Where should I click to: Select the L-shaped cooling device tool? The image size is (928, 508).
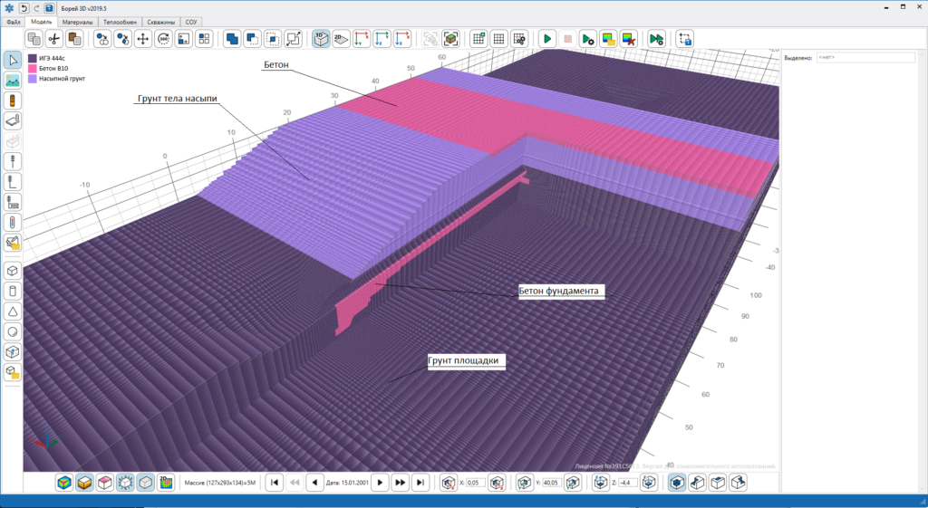13,182
